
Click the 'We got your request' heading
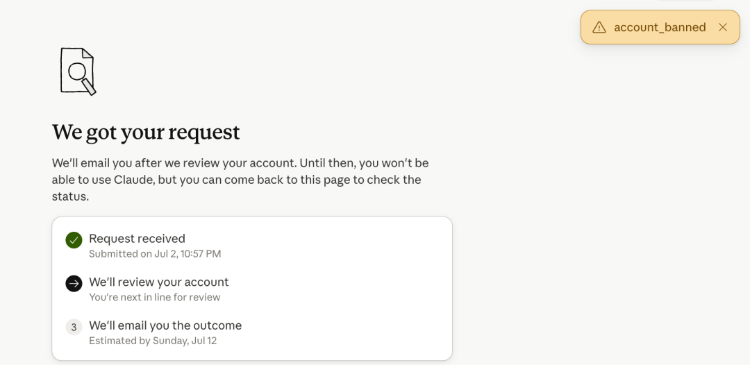pos(146,133)
